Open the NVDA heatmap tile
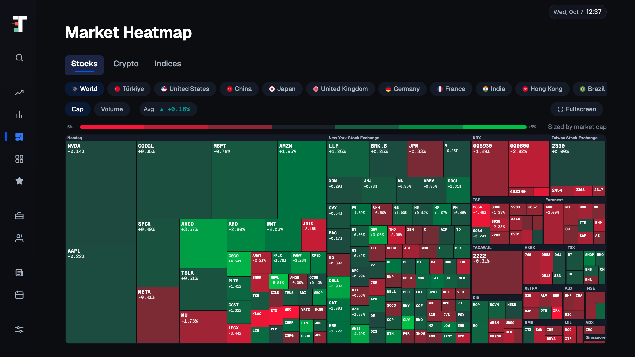 click(x=101, y=193)
